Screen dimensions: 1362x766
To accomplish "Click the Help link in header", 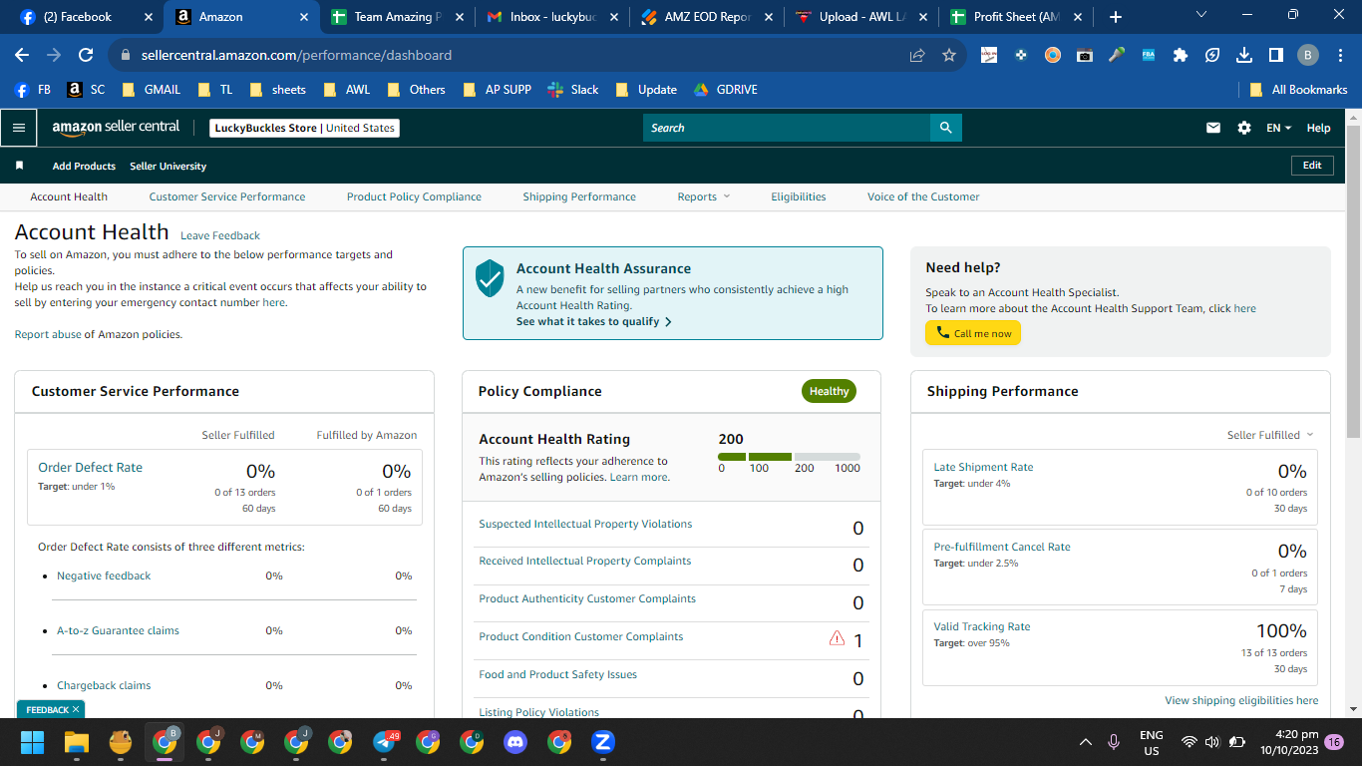I will point(1318,128).
